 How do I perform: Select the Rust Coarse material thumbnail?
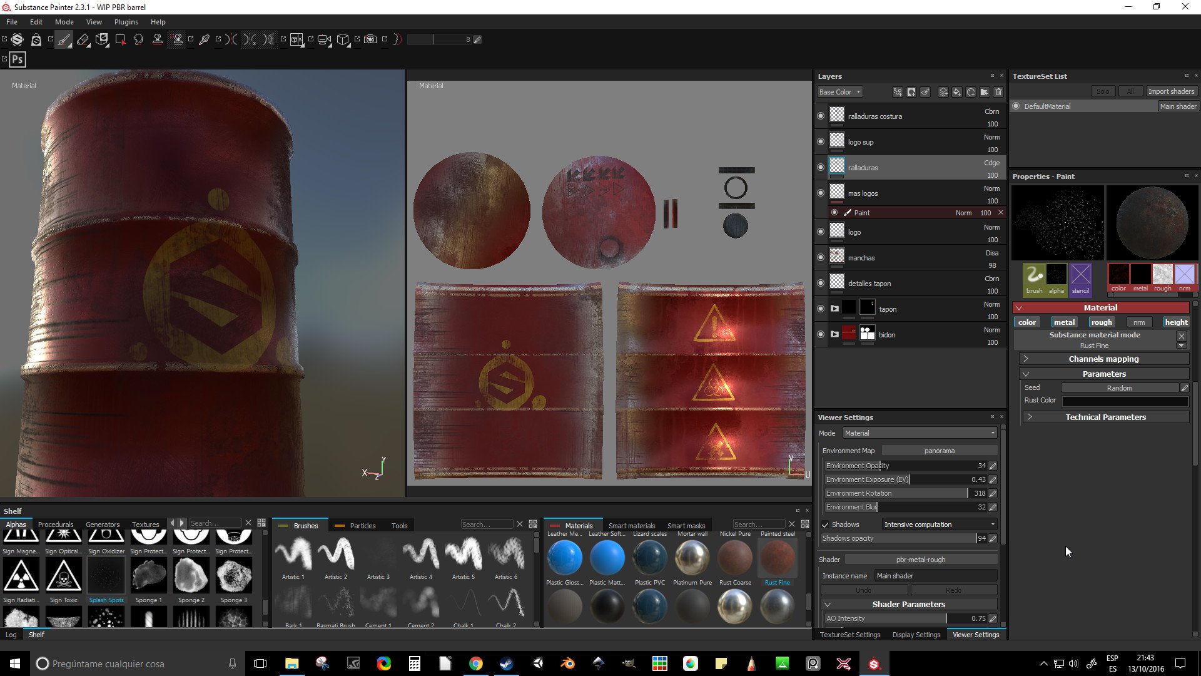pos(734,558)
